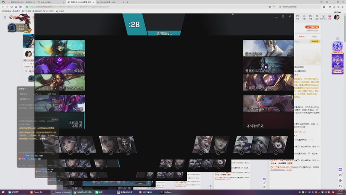Click browser reload button

(12, 7)
